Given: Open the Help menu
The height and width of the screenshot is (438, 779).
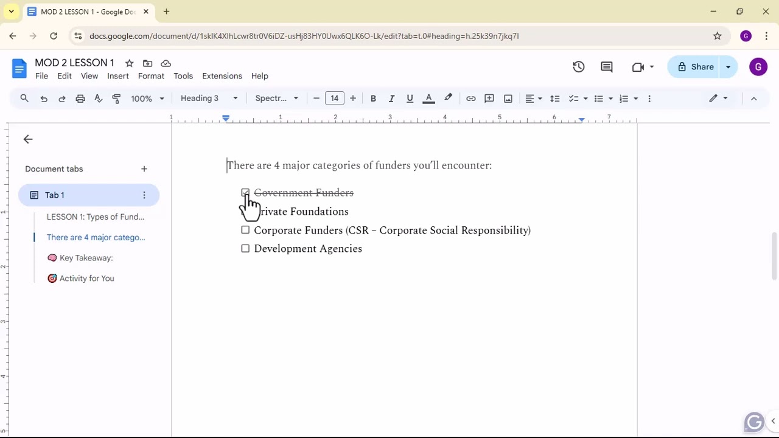Looking at the screenshot, I should point(260,76).
